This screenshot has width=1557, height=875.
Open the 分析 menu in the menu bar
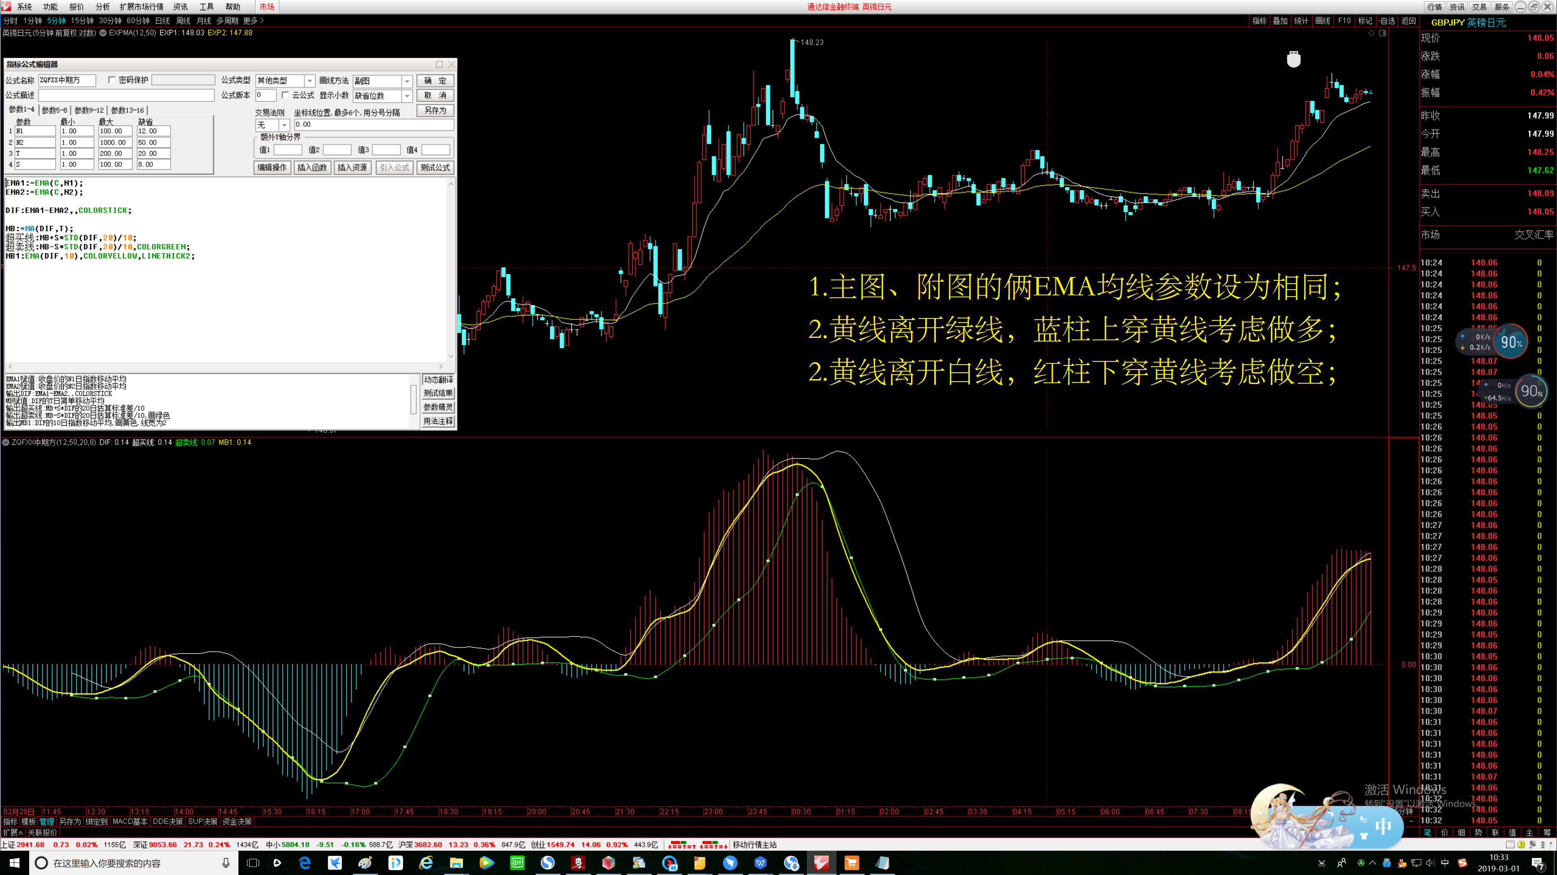coord(102,6)
